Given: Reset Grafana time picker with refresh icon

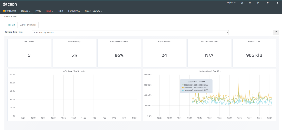Looking at the screenshot, I should [x=276, y=32].
